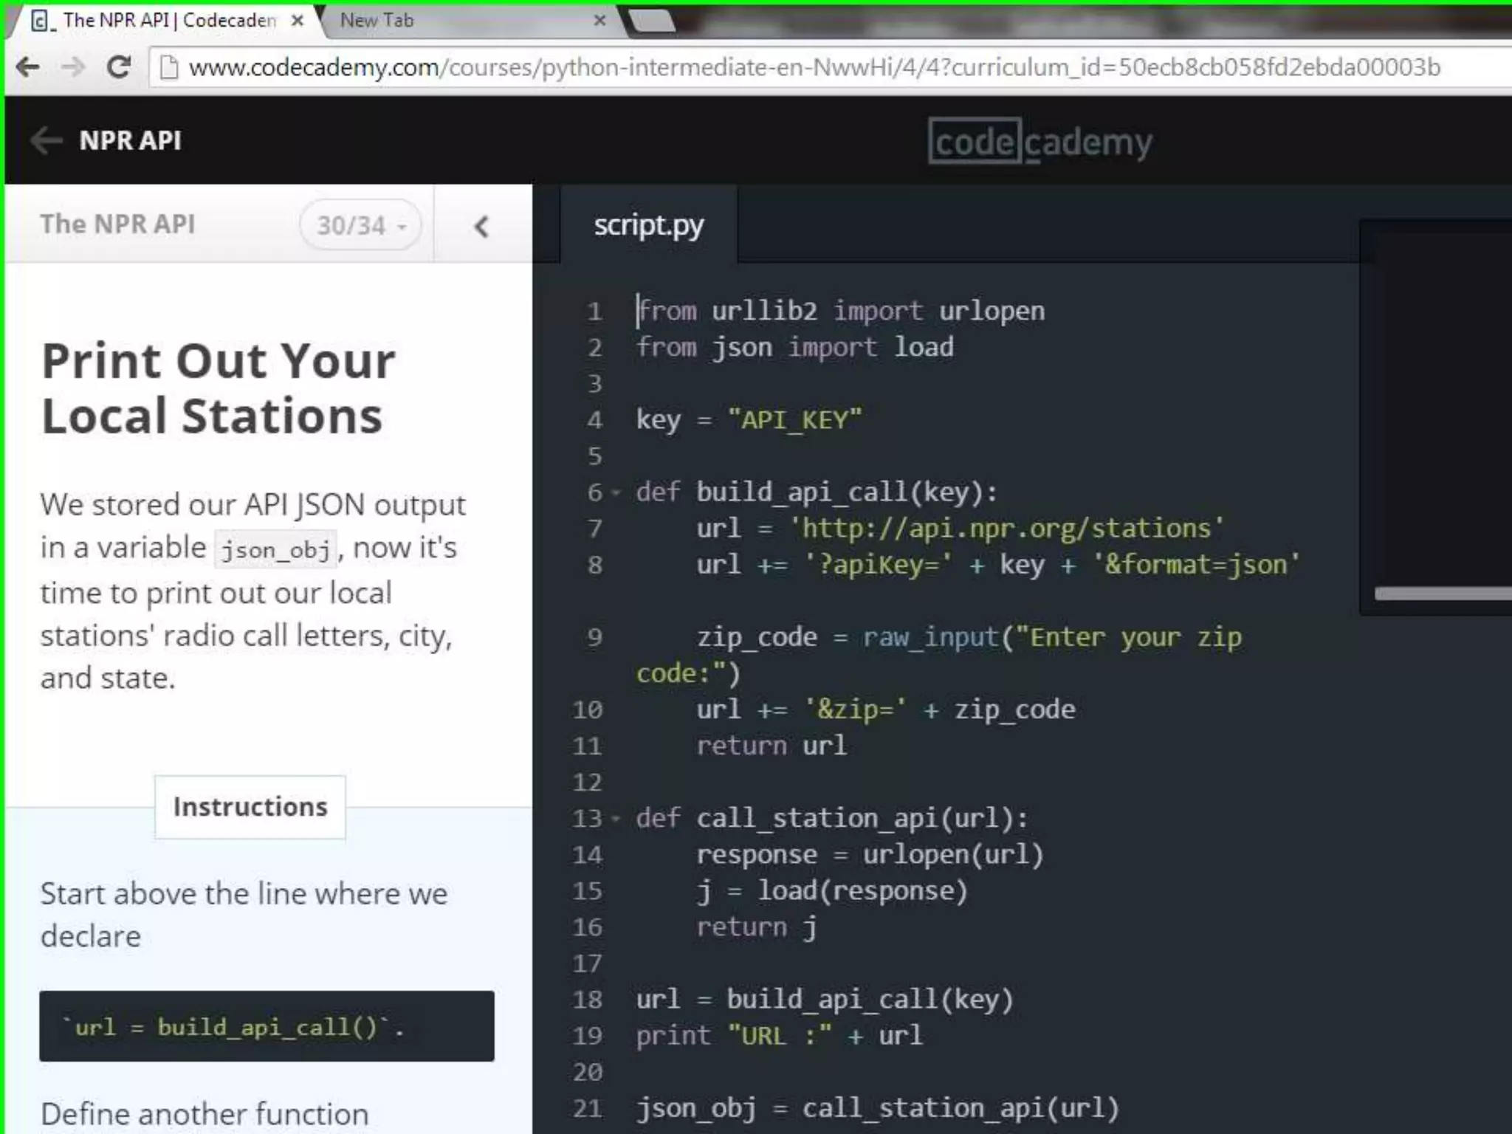Collapse call_station_api function fold arrow on line 13
Viewport: 1512px width, 1134px height.
tap(616, 819)
